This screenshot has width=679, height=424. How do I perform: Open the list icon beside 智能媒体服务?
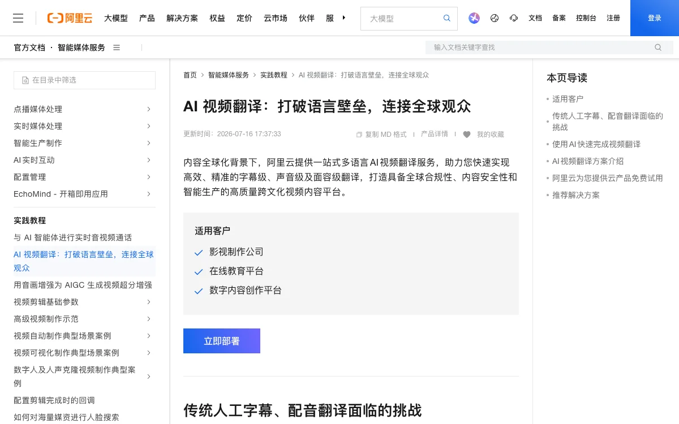(x=117, y=47)
